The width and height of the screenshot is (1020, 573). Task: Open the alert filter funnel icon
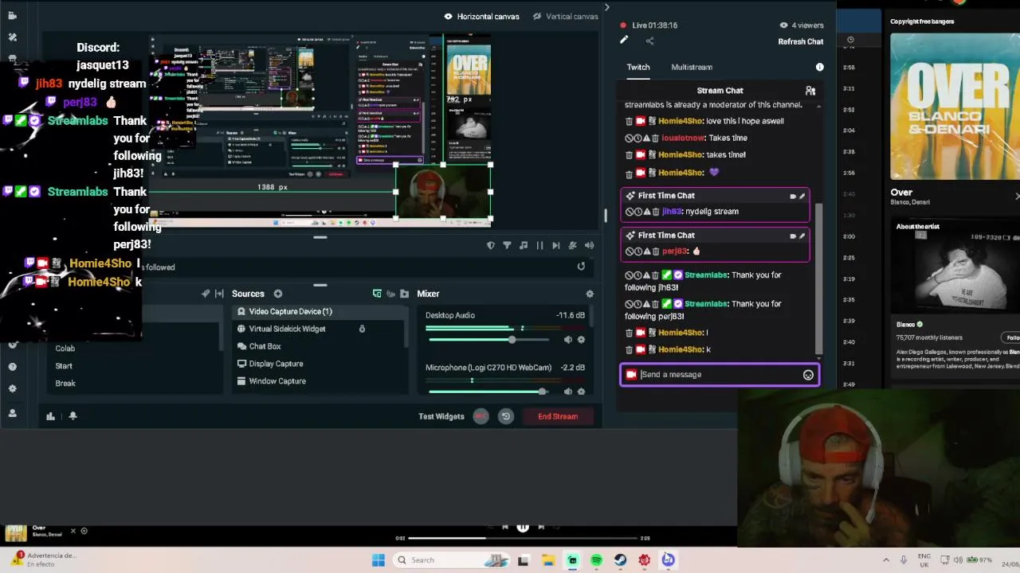507,245
